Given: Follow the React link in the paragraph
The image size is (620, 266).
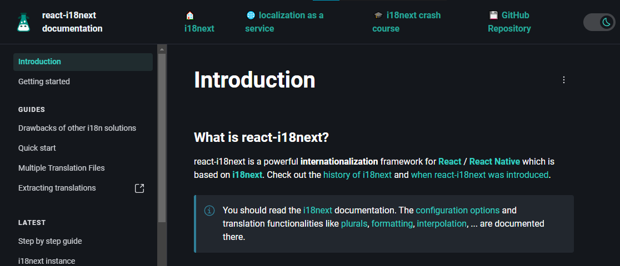Looking at the screenshot, I should tap(449, 161).
